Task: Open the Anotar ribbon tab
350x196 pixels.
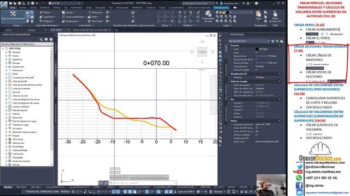Action: pyautogui.click(x=33, y=8)
